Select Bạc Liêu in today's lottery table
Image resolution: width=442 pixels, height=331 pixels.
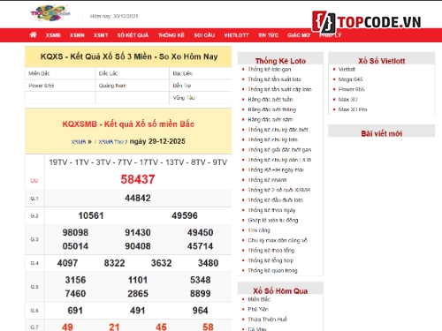point(183,73)
